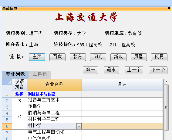Viewport: 172px width, 140px height.
Task: Open the 网易 link button
Action: [x=159, y=57]
